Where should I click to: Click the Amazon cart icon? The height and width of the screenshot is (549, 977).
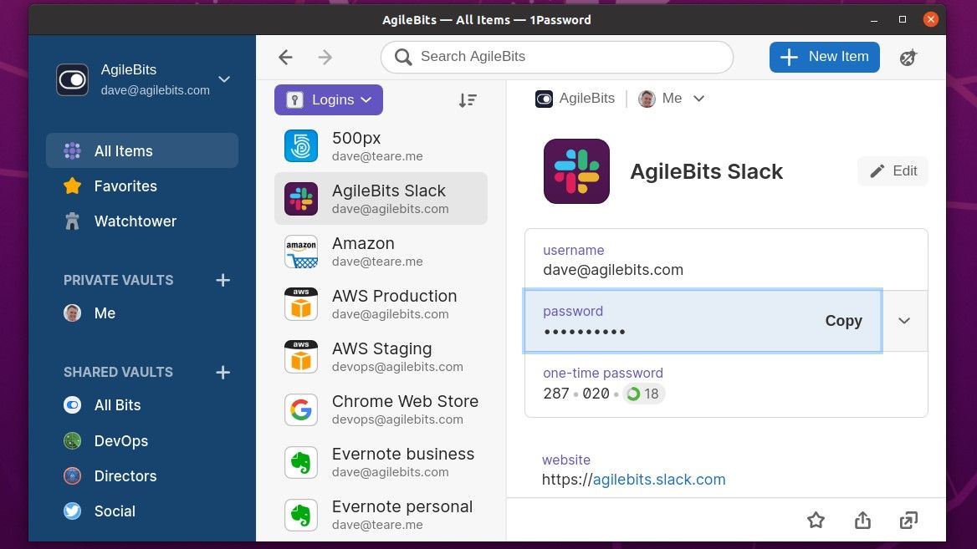pos(301,252)
